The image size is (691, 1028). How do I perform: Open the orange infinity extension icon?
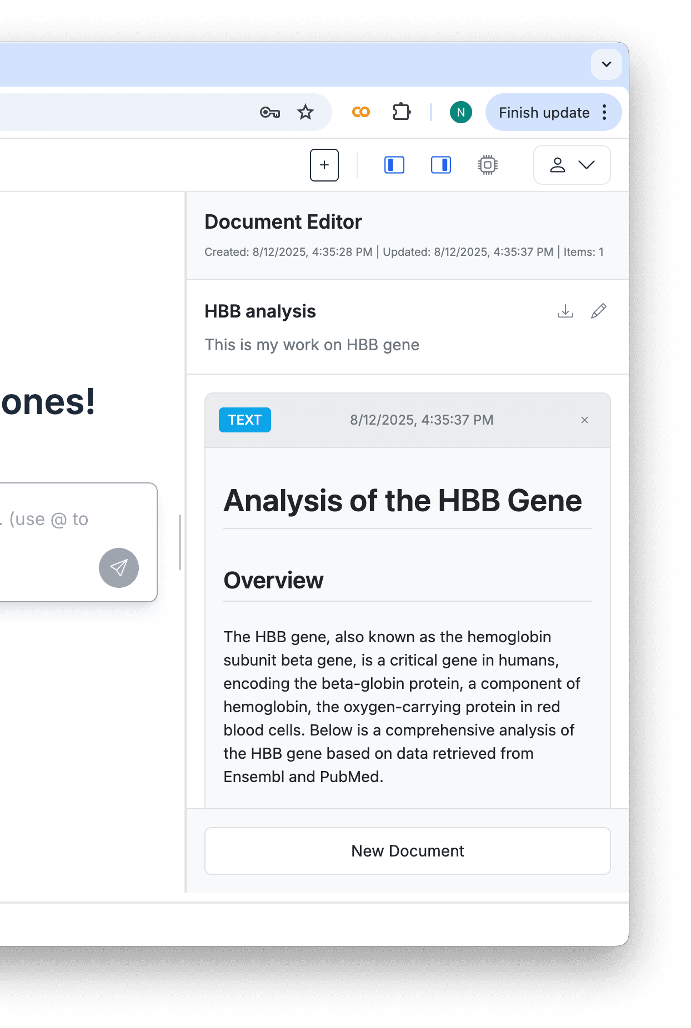(x=361, y=113)
